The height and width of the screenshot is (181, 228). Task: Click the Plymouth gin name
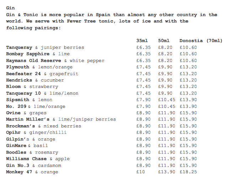(18, 67)
